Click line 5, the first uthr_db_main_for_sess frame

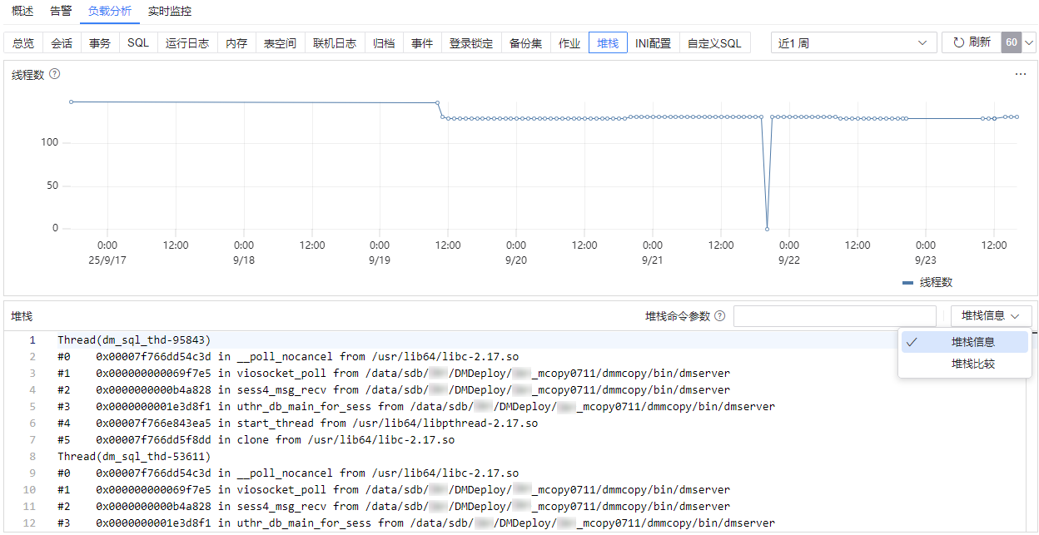tap(416, 407)
